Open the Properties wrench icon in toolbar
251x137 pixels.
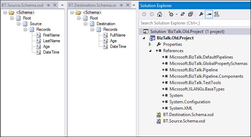tap(201, 14)
